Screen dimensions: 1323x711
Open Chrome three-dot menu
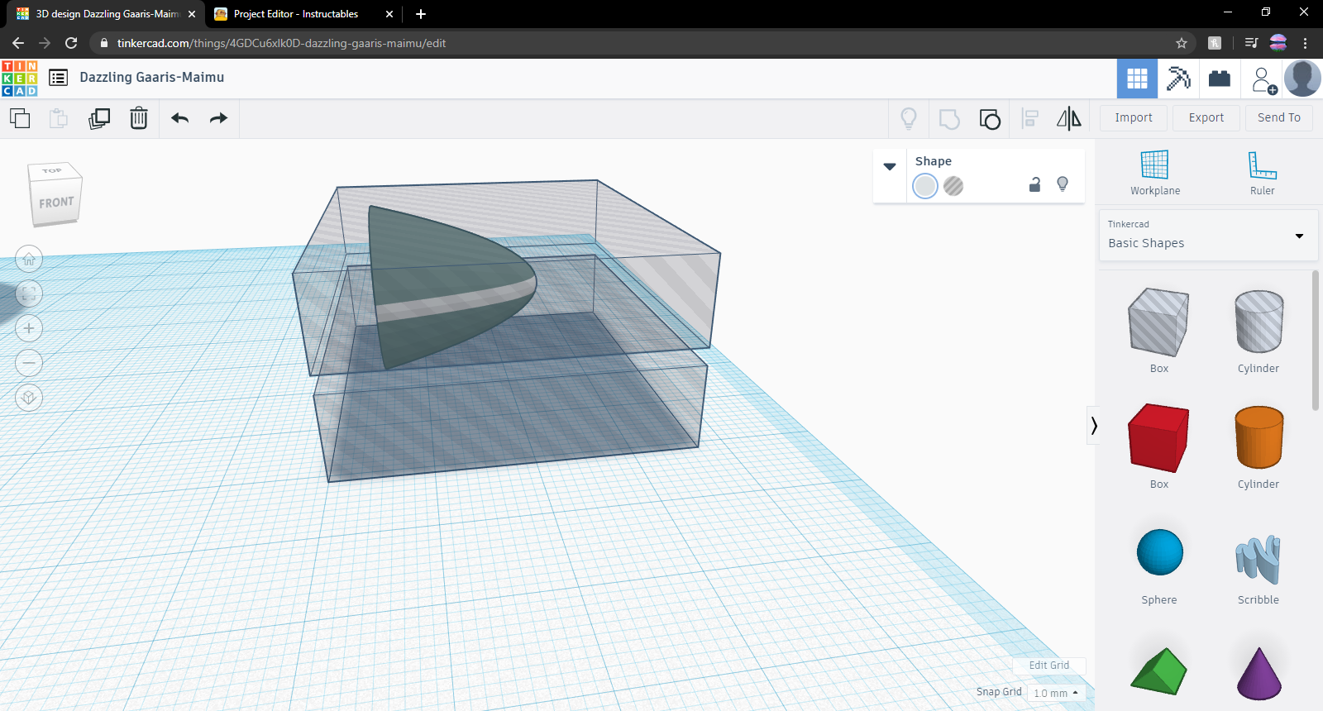1306,43
